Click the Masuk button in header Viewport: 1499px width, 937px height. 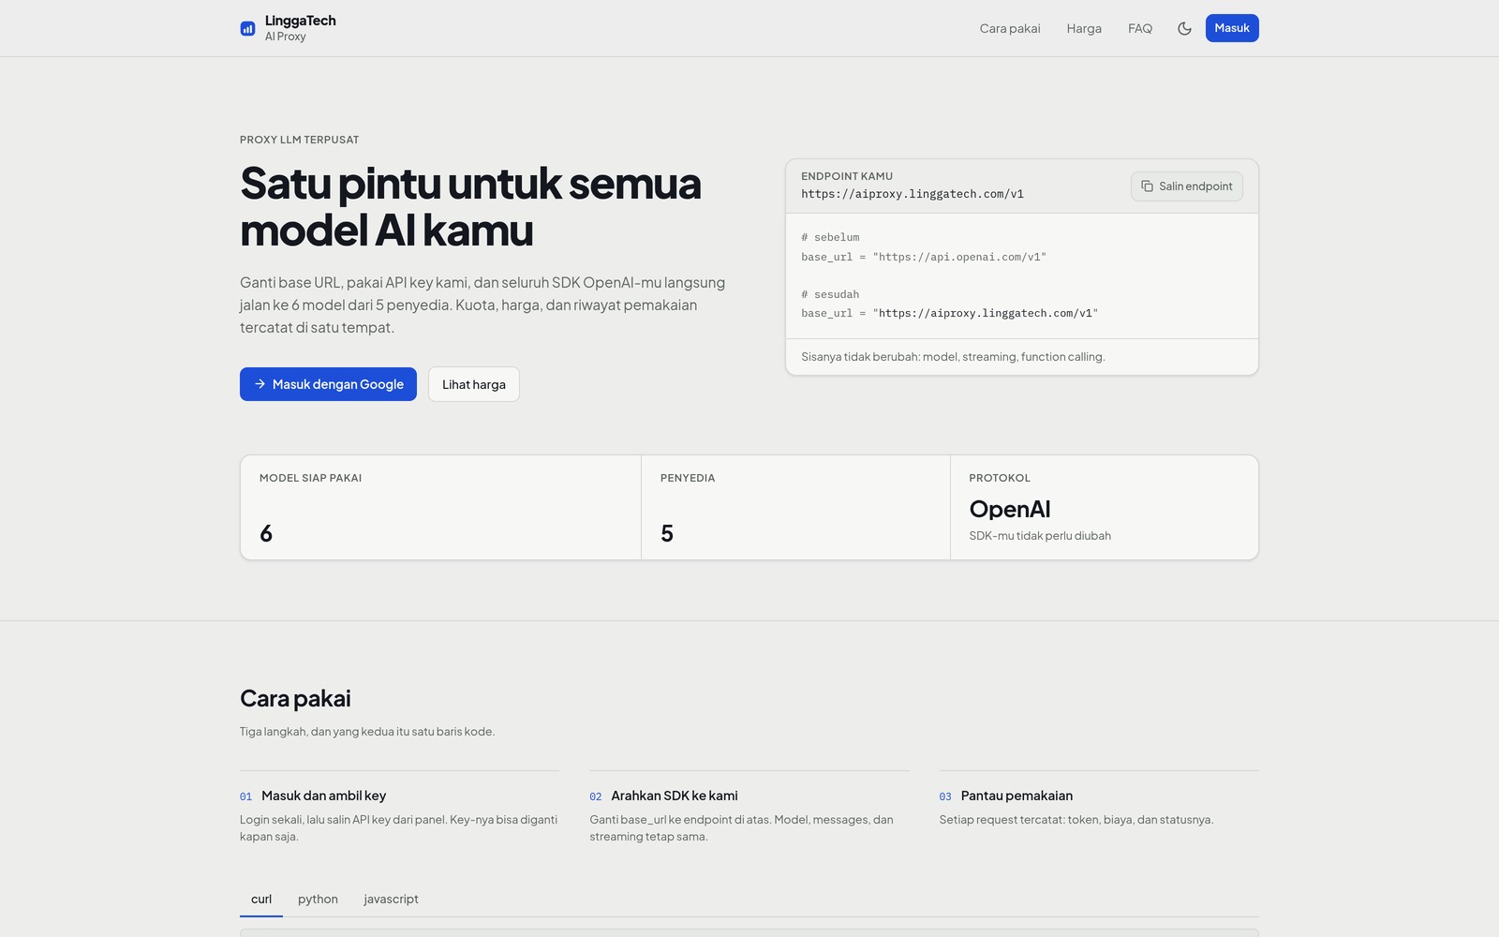coord(1232,28)
